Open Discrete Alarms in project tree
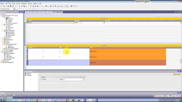This screenshot has height=102, width=182. click(x=11, y=34)
